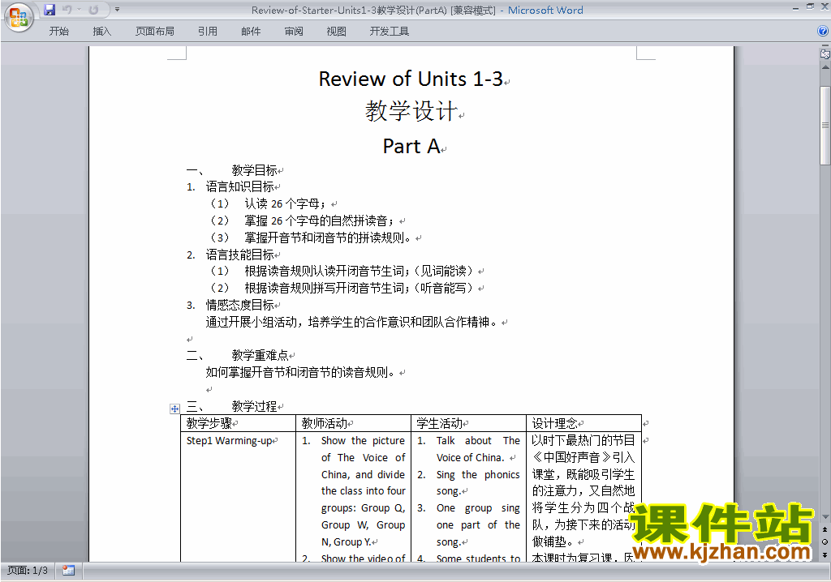Click the line '2. 语言技能目标'
Screen dimensions: 831x582
click(x=230, y=255)
